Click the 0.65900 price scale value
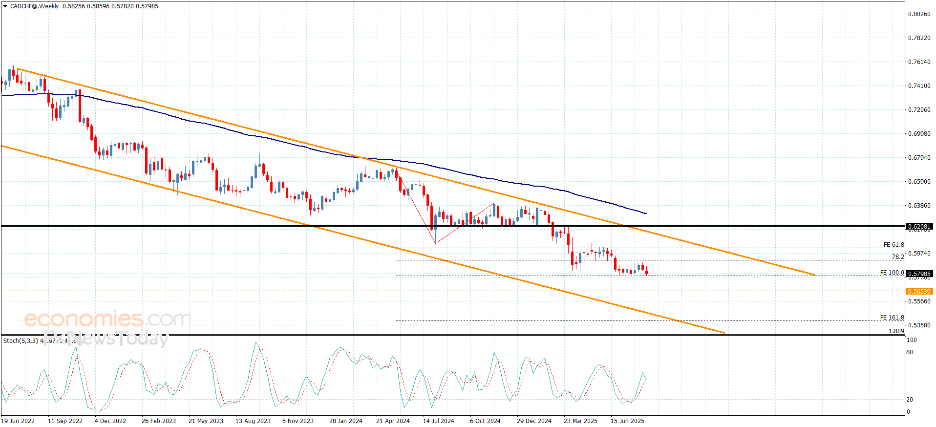The image size is (936, 427). [x=919, y=182]
